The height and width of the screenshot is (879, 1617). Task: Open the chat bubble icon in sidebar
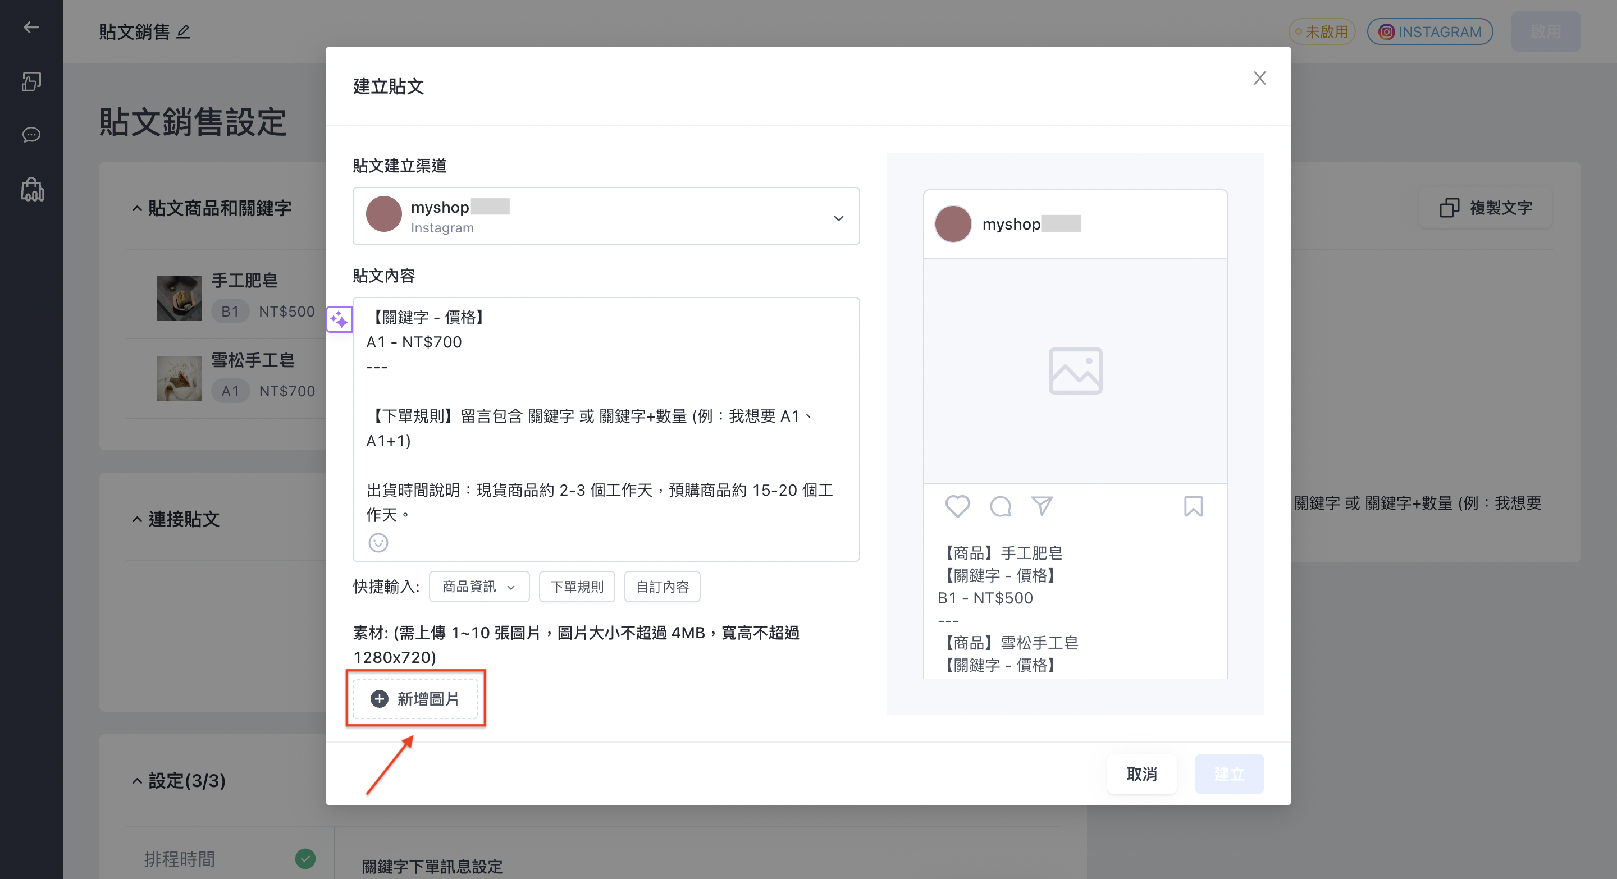(31, 135)
